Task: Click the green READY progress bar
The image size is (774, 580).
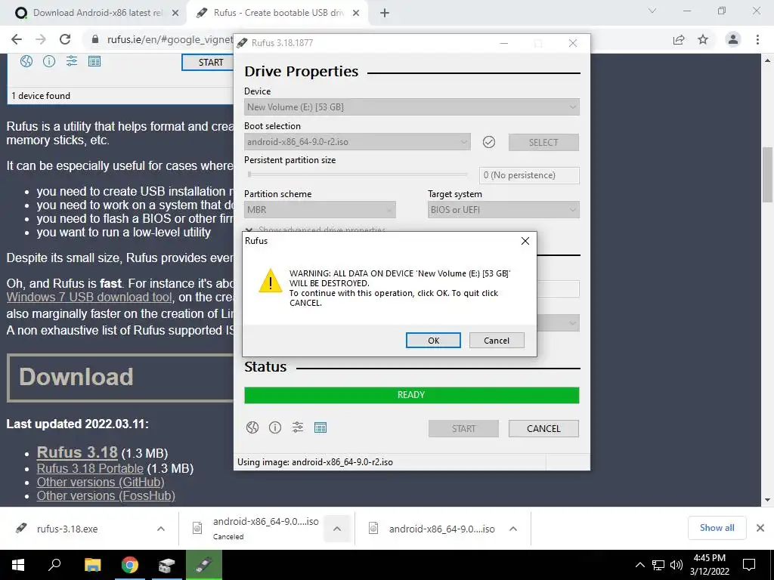Action: coord(412,395)
